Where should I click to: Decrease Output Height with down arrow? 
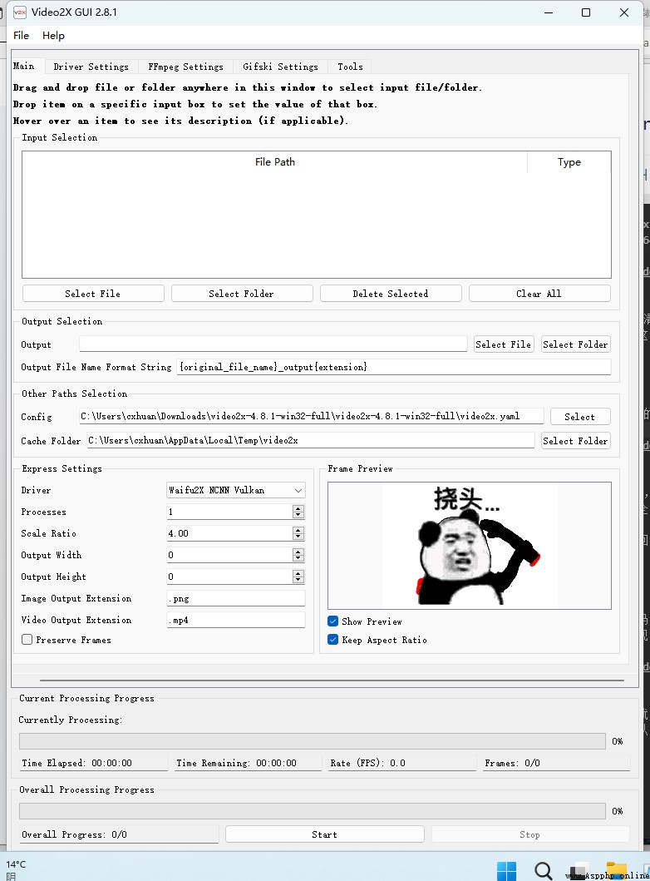pyautogui.click(x=298, y=579)
